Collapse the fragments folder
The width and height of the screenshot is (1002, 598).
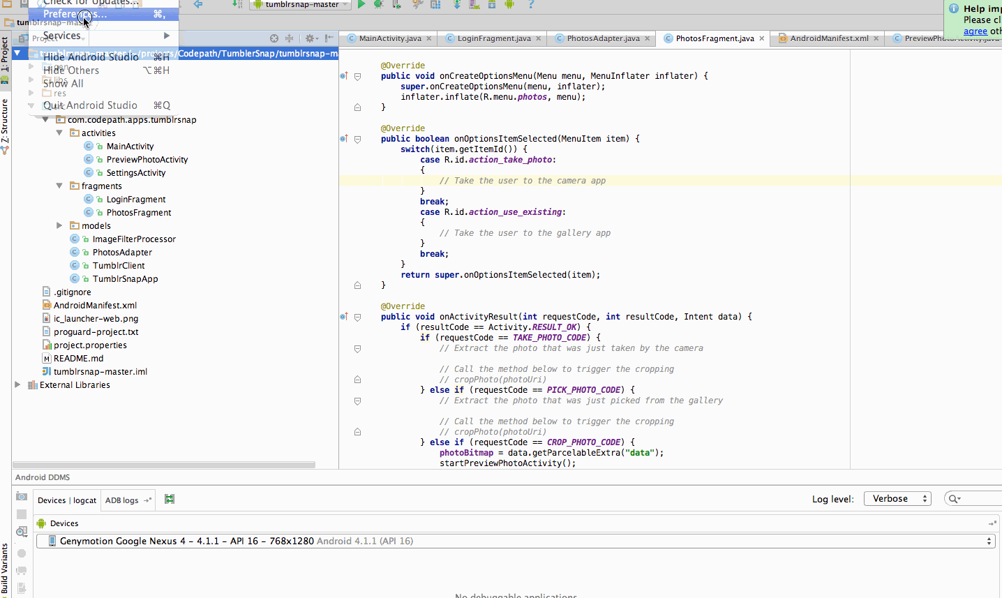click(x=59, y=186)
